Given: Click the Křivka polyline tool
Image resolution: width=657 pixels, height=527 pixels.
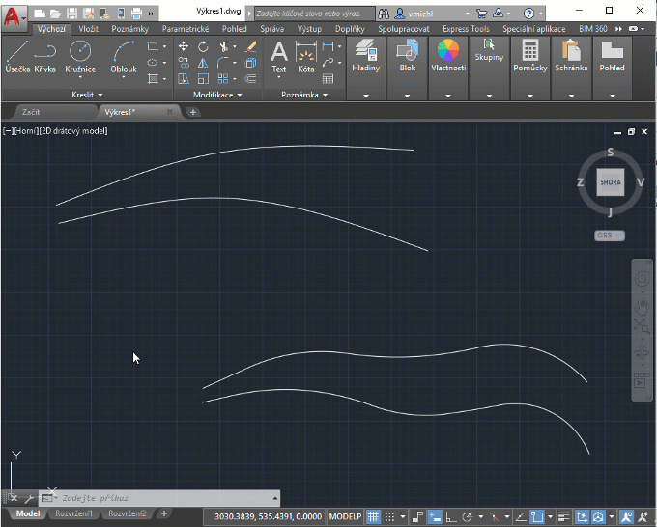Looking at the screenshot, I should click(44, 57).
